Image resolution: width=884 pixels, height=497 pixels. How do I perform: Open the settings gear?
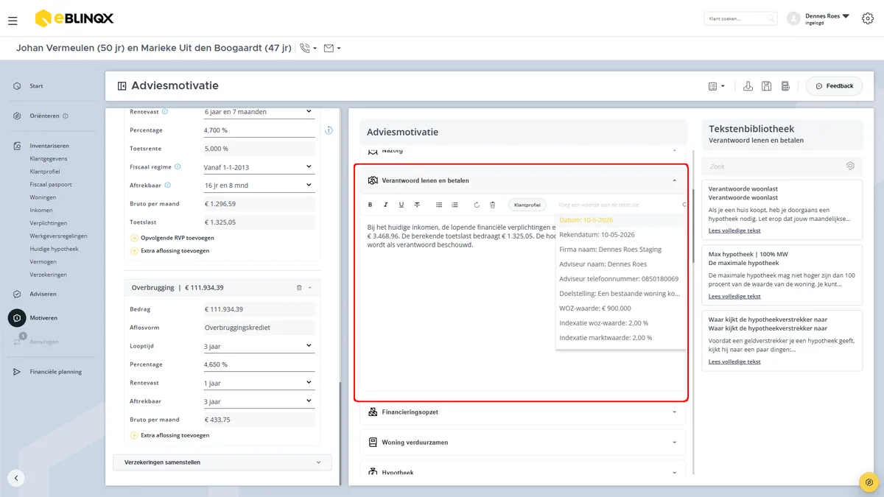(868, 18)
